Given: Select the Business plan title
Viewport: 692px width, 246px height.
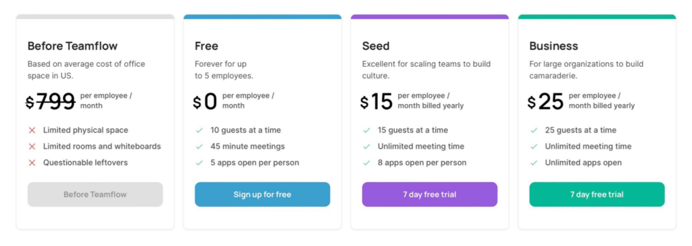Looking at the screenshot, I should pos(553,46).
